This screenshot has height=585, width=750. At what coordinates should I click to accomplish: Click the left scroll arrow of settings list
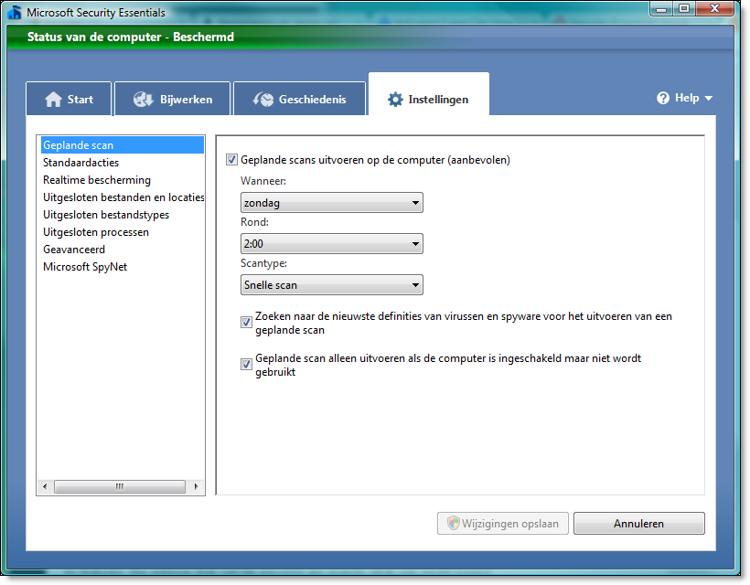tap(45, 486)
